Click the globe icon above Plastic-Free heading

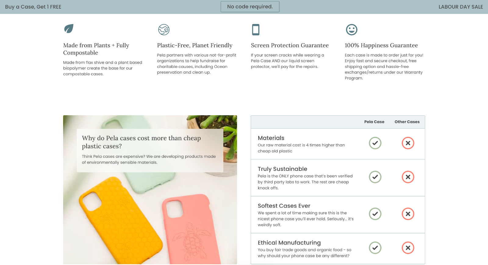click(x=164, y=30)
